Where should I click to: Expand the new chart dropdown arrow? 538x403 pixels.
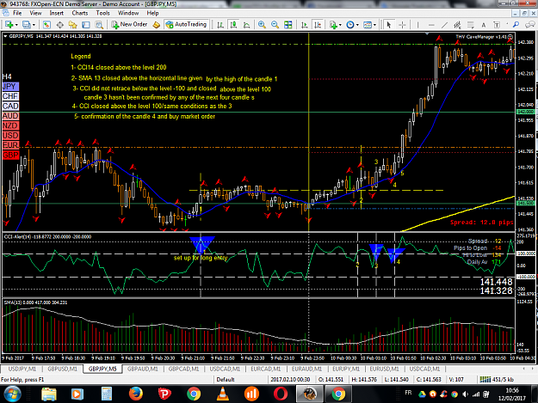point(16,25)
